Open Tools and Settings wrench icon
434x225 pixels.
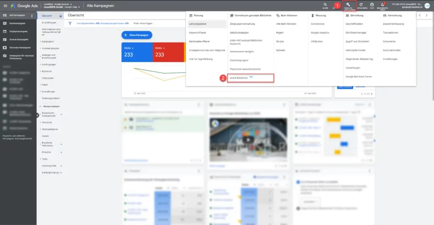(349, 5)
